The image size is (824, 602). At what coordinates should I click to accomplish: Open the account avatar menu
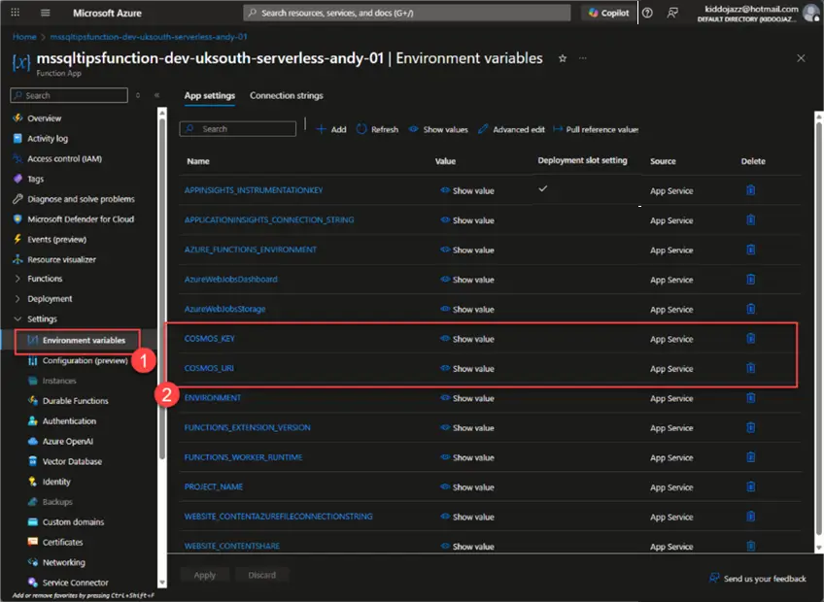[x=811, y=13]
